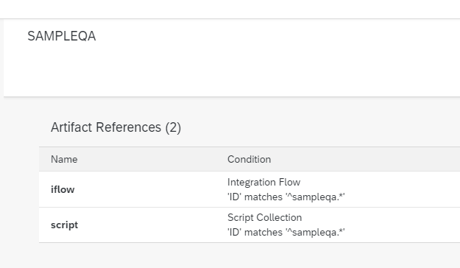Sort by the Condition column header
Viewport: 460px width, 268px height.
pos(249,159)
